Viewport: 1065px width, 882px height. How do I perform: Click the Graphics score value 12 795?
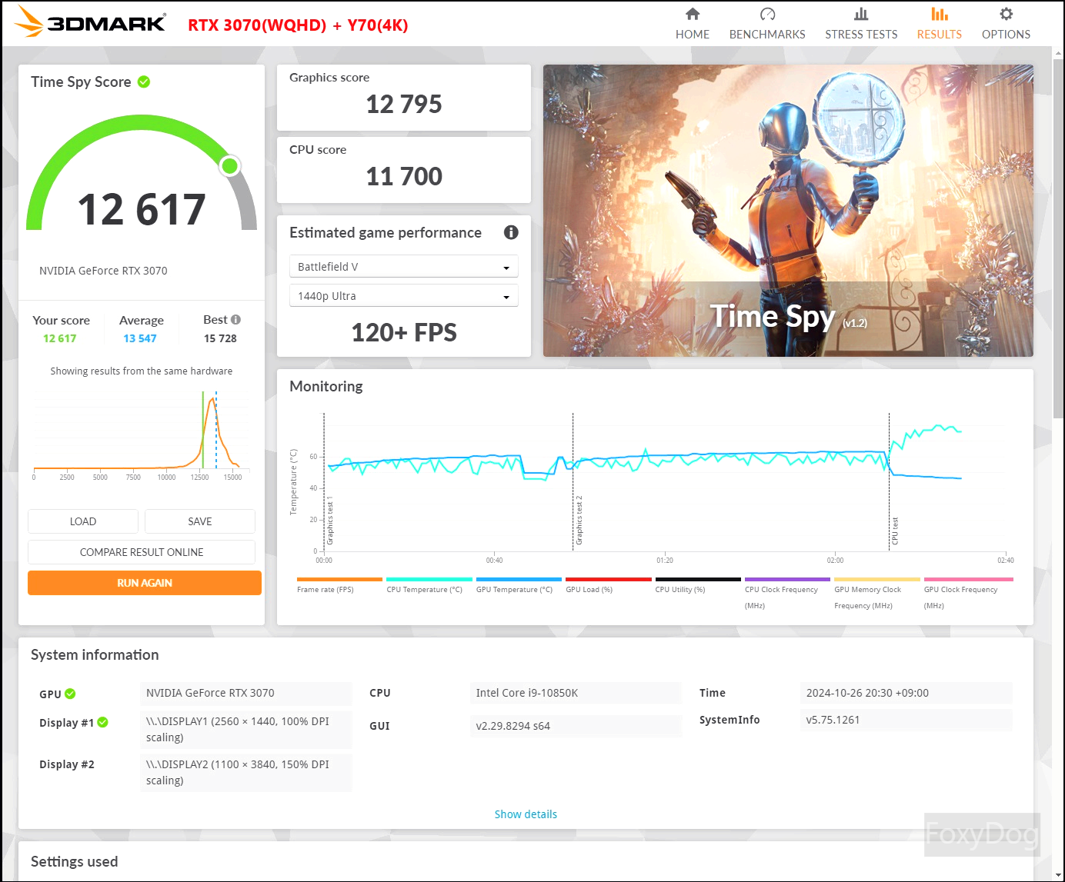[x=404, y=104]
